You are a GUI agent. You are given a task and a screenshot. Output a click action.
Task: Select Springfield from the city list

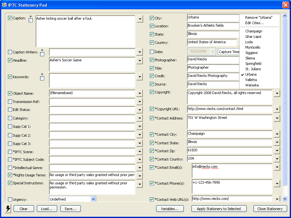point(253,64)
